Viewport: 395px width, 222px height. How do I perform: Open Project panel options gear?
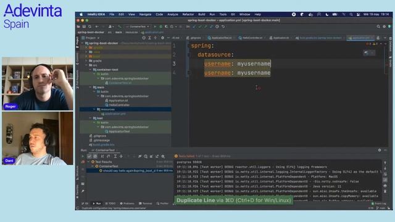pos(162,38)
